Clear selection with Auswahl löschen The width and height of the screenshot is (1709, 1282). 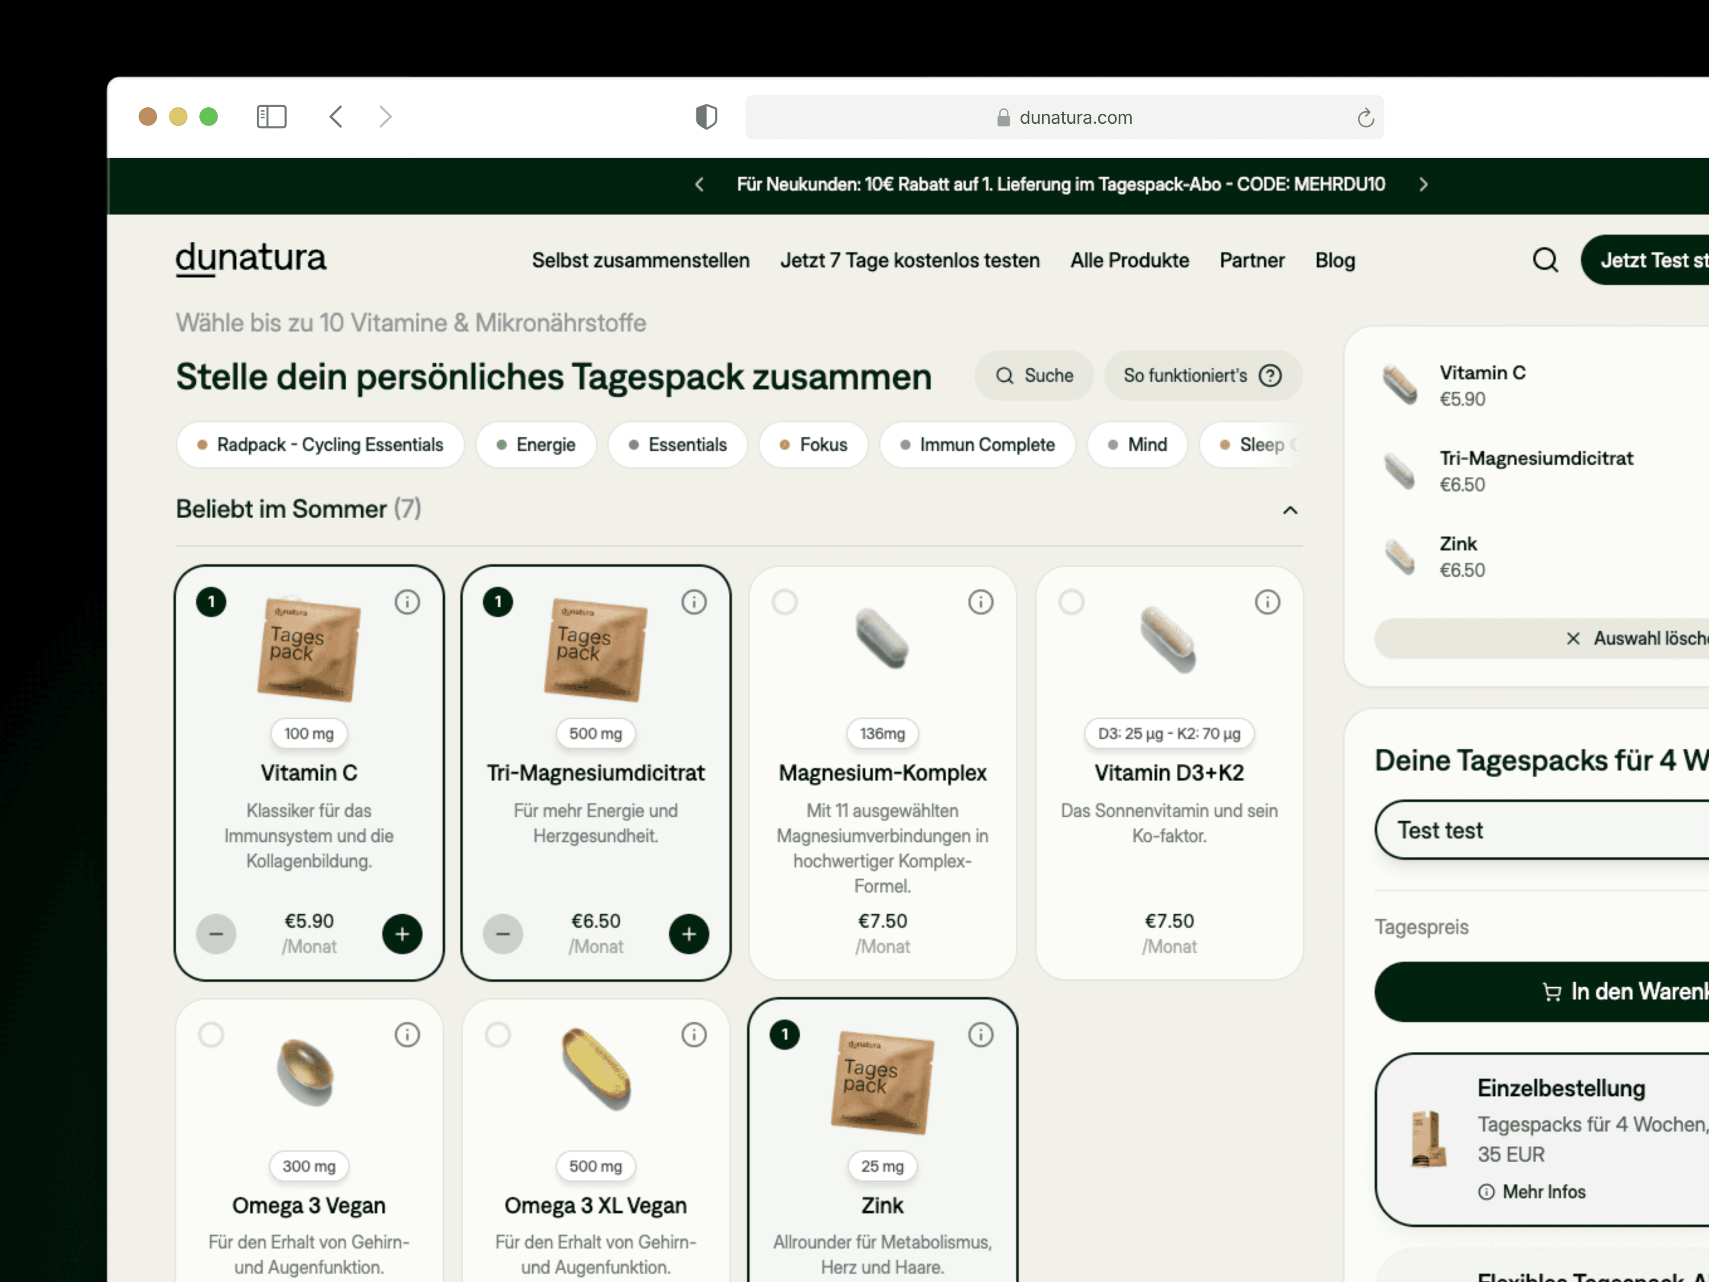1542,638
